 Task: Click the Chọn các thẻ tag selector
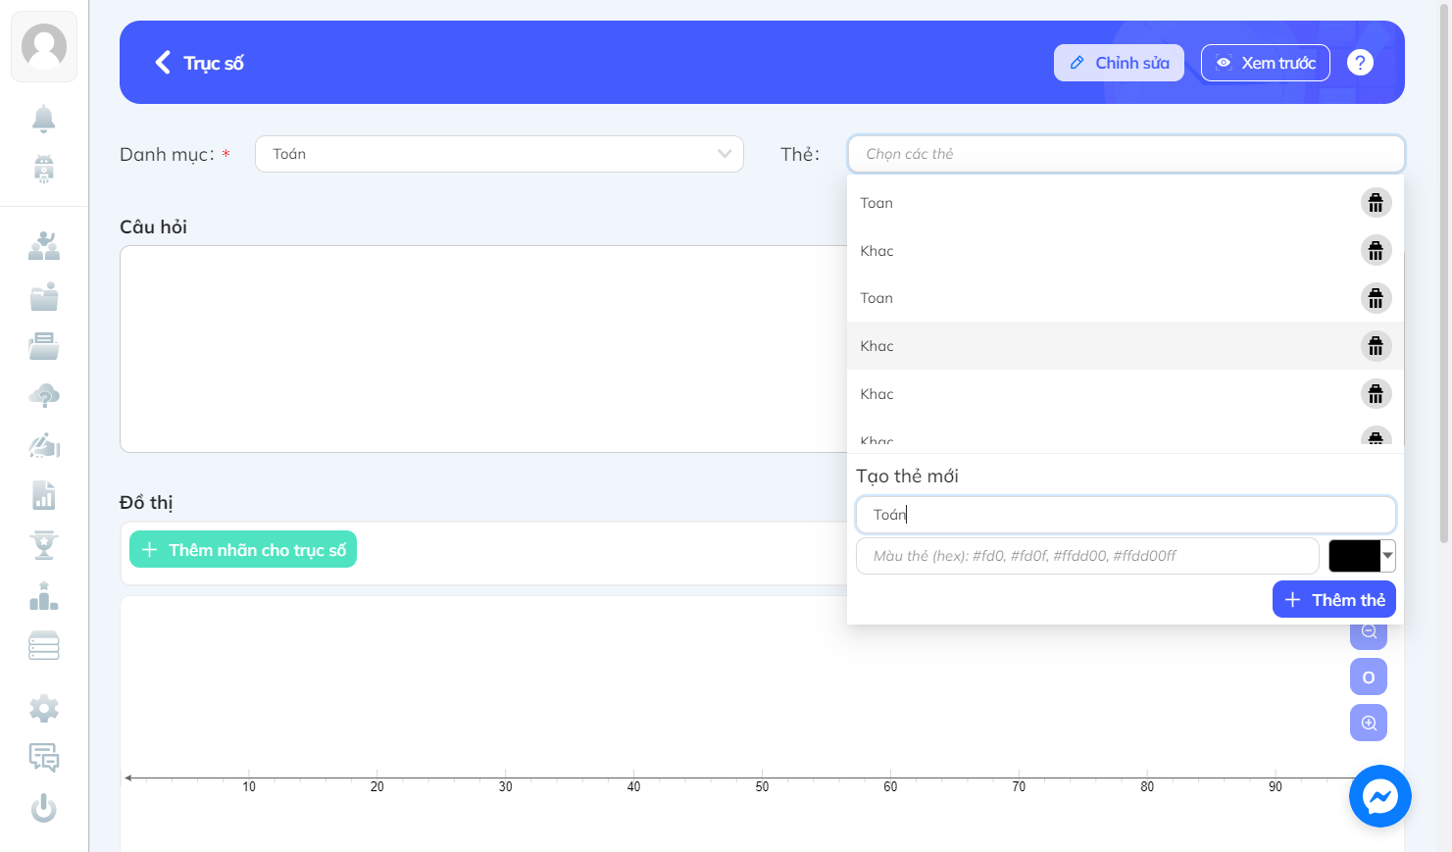[1126, 154]
